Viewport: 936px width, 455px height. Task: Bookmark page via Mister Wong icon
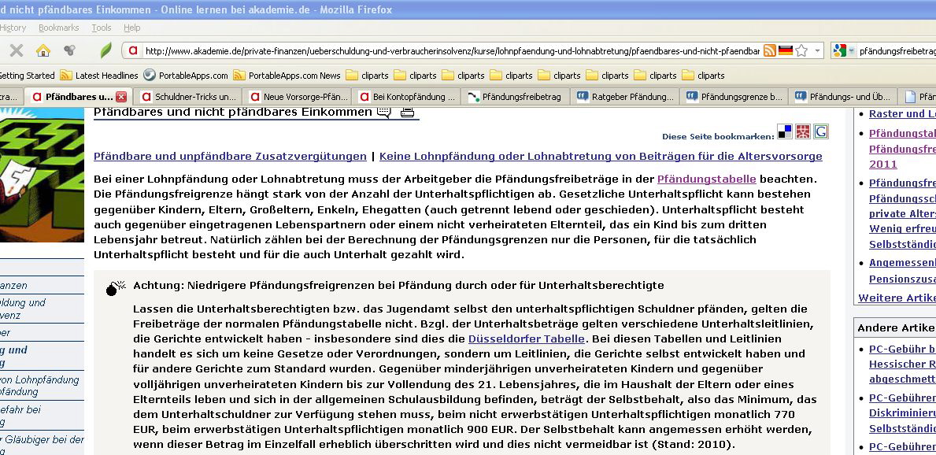[x=803, y=133]
